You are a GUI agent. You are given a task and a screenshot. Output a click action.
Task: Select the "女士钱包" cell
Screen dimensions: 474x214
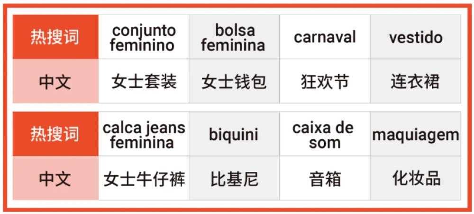(234, 81)
